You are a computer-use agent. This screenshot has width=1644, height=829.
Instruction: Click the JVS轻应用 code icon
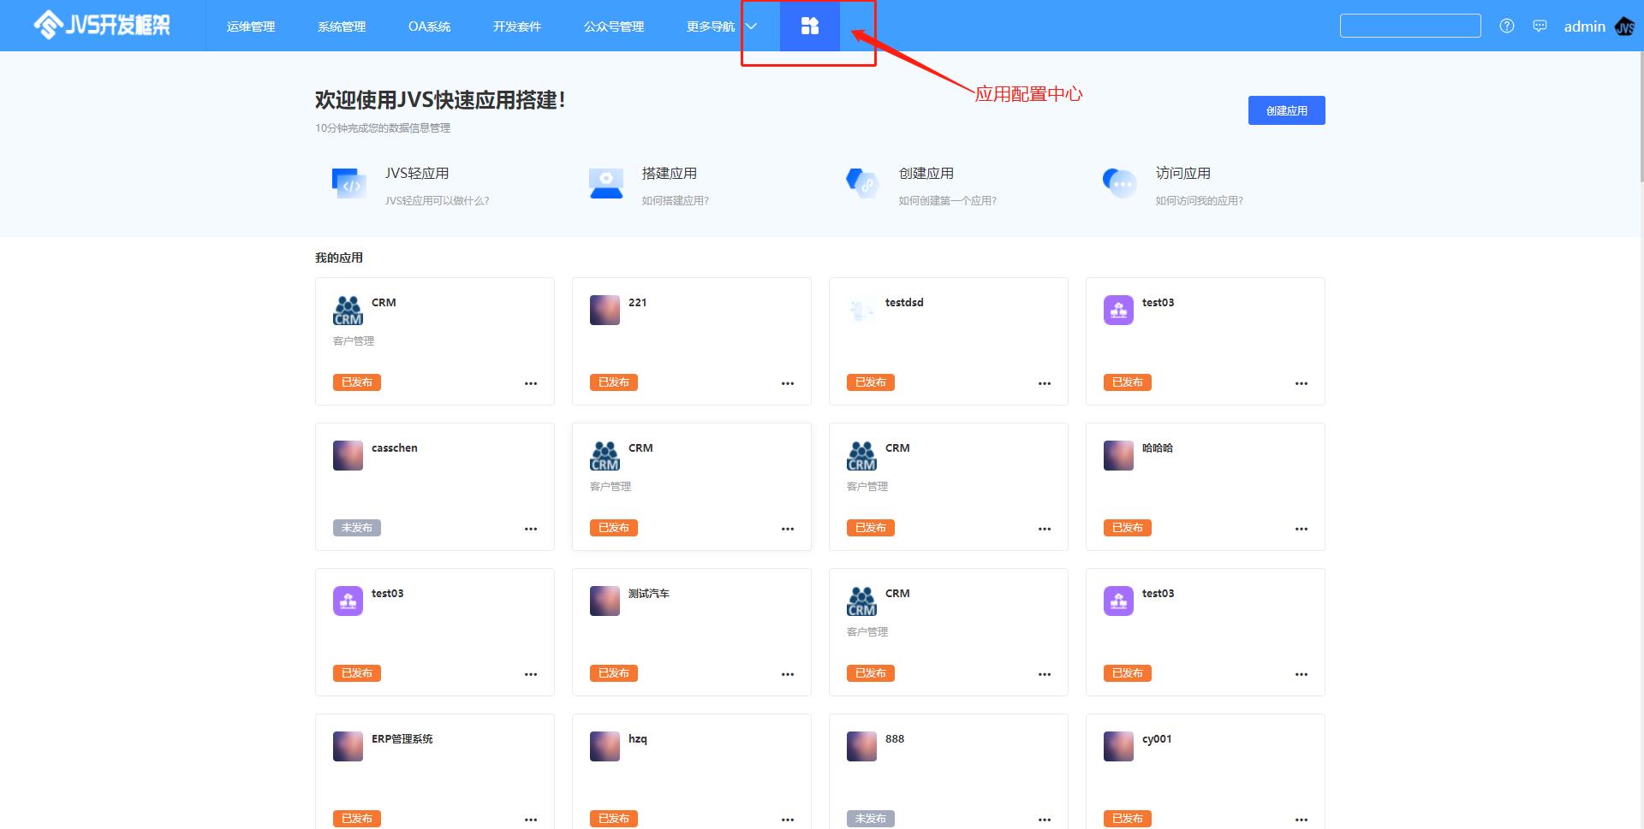(348, 182)
